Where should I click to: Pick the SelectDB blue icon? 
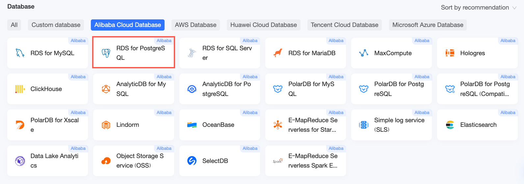tap(192, 161)
